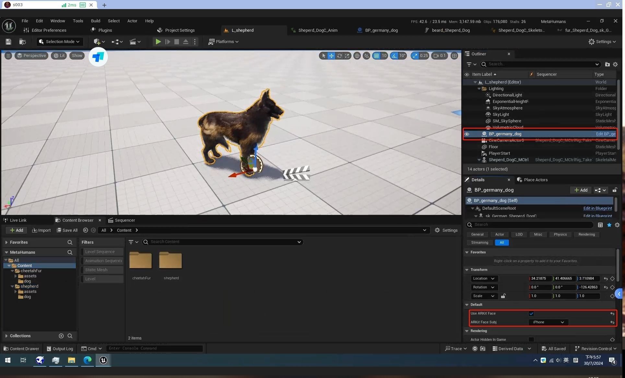Open ARKit Face Subj iPhone dropdown
This screenshot has width=625, height=378.
pyautogui.click(x=548, y=322)
